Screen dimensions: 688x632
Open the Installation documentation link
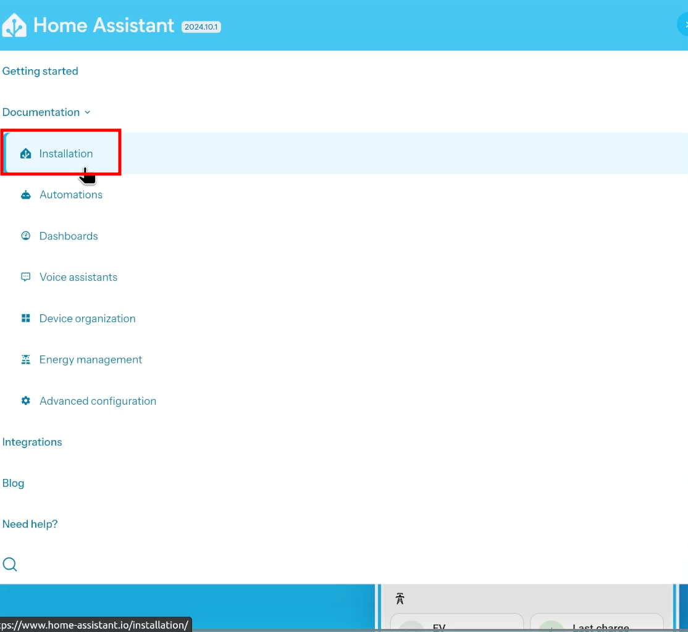(66, 154)
